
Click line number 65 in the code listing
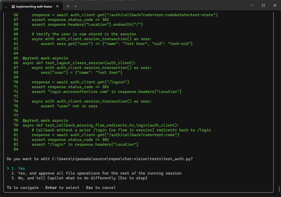16,58
